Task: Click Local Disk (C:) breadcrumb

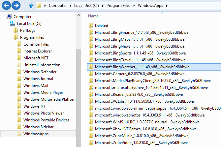Action: click(86, 6)
